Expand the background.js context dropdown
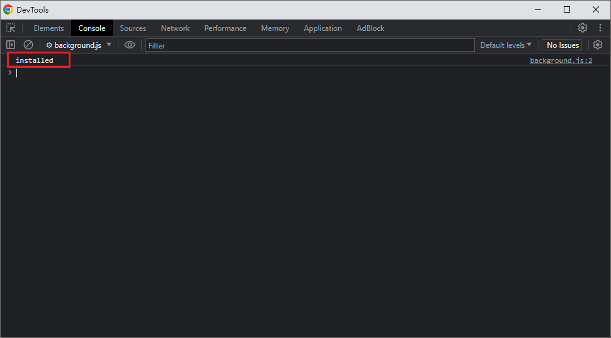This screenshot has height=338, width=611. [79, 45]
